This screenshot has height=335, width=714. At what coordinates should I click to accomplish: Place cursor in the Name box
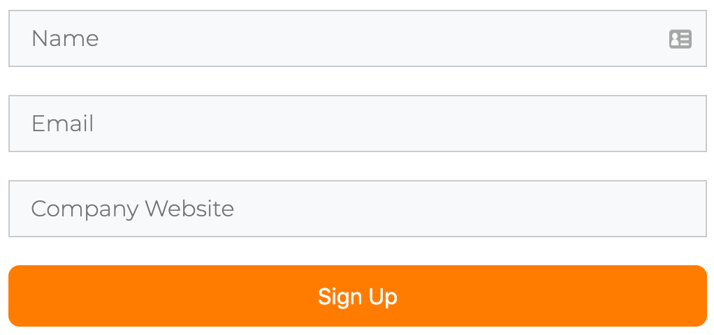[358, 38]
